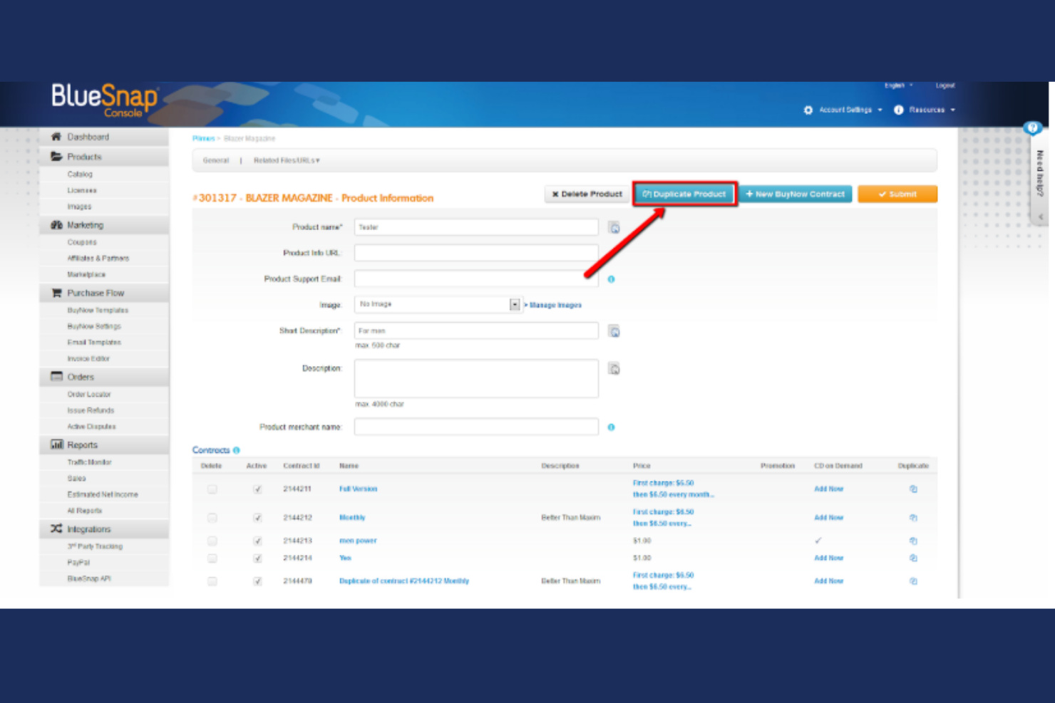1055x703 pixels.
Task: Check Delete box for Full Version contract
Action: 212,489
